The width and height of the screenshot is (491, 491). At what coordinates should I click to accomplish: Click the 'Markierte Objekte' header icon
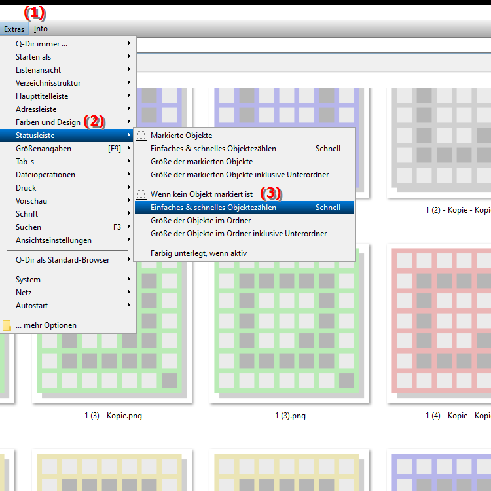click(141, 136)
